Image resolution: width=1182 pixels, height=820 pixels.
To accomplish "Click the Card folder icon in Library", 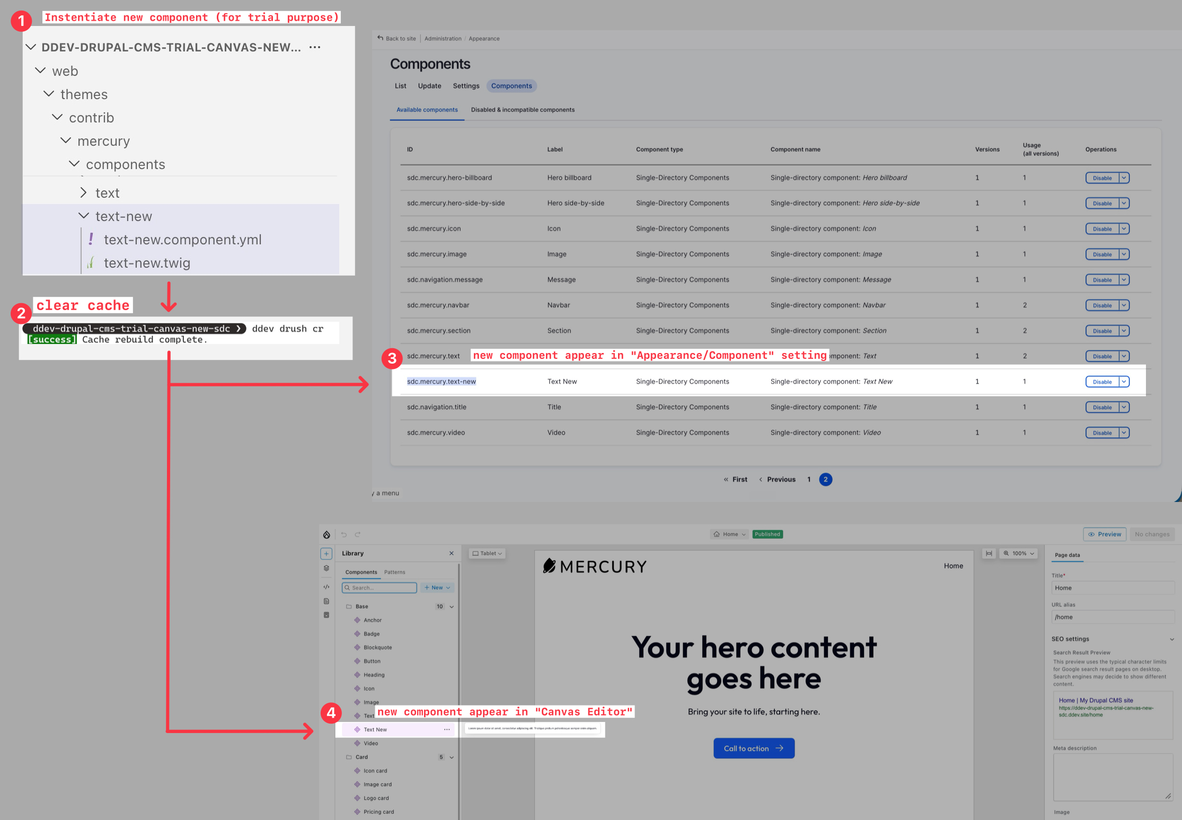I will (x=349, y=757).
